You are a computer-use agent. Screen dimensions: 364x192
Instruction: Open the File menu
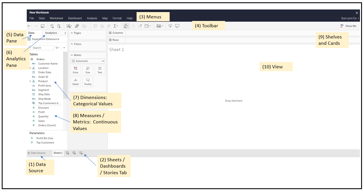pos(32,18)
